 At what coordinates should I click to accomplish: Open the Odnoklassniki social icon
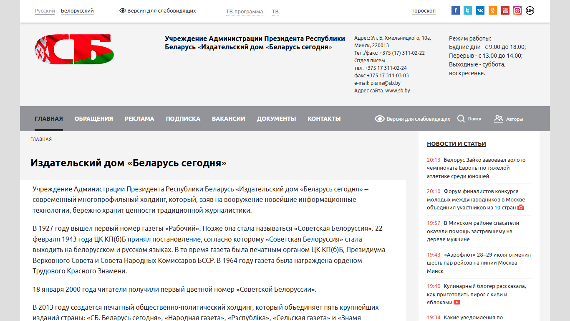click(x=493, y=10)
